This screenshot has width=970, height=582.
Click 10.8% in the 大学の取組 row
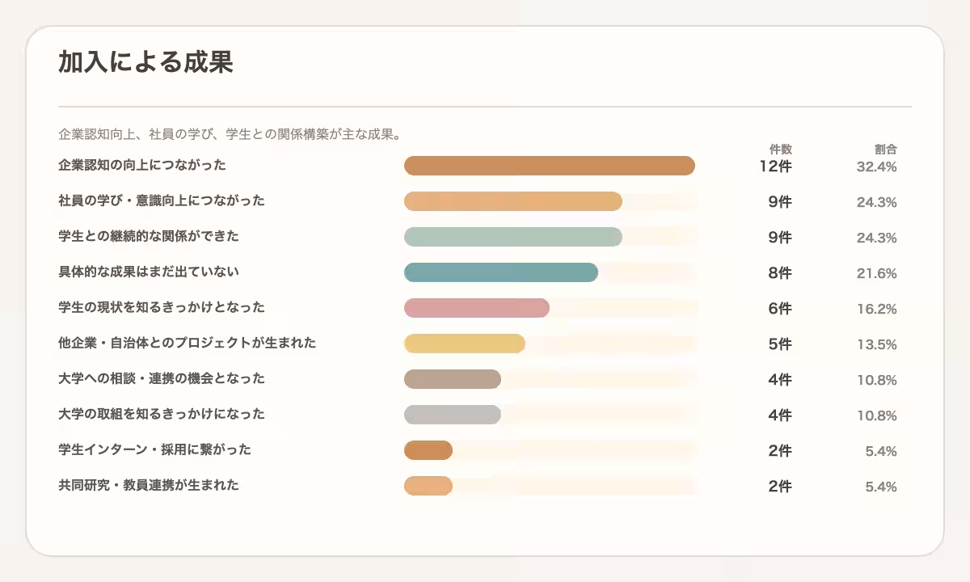point(877,416)
